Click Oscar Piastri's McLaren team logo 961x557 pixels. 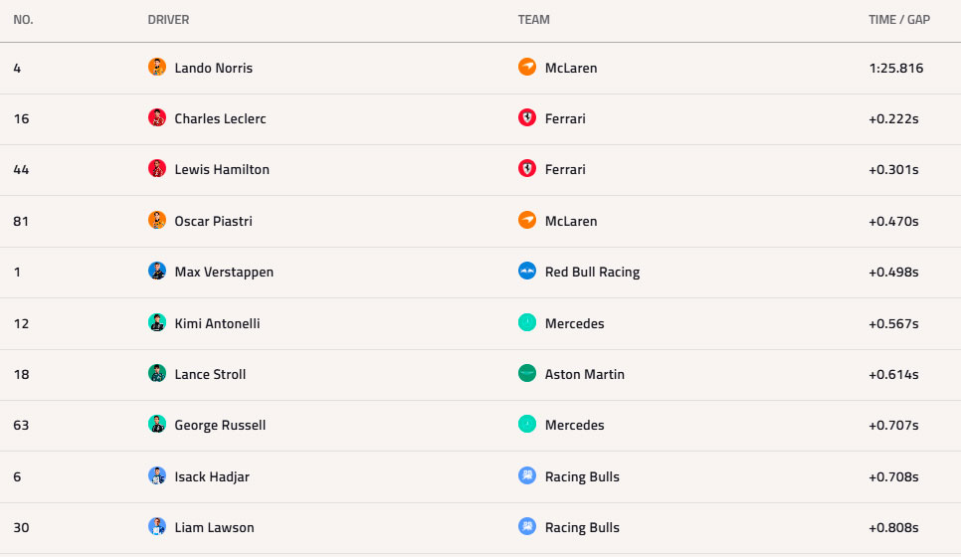527,221
